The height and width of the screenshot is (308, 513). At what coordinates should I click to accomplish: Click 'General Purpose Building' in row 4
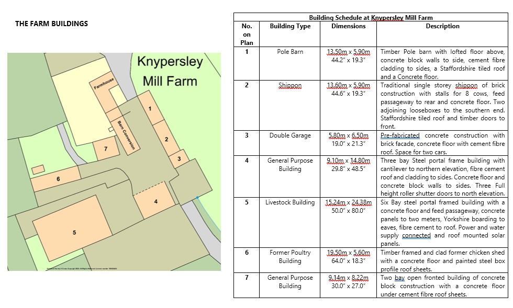click(290, 165)
